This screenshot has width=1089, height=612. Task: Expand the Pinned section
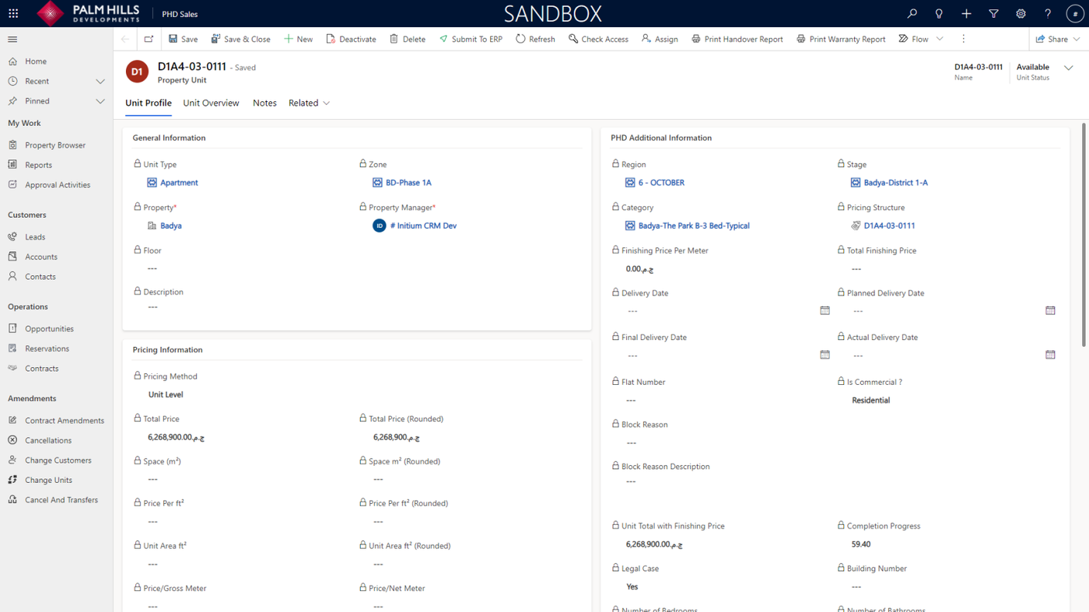100,101
